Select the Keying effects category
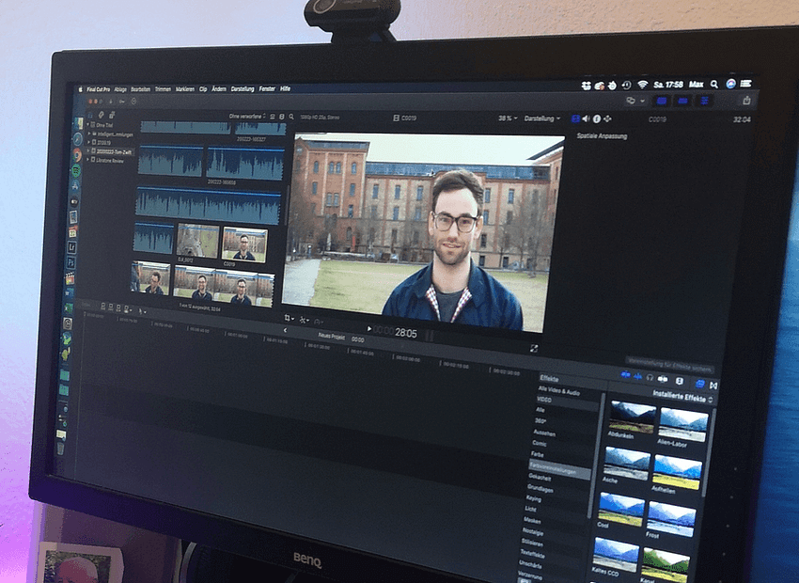Image resolution: width=799 pixels, height=583 pixels. [534, 498]
